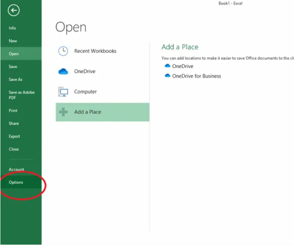
Task: Select Save as Adobe PDF
Action: pyautogui.click(x=22, y=95)
